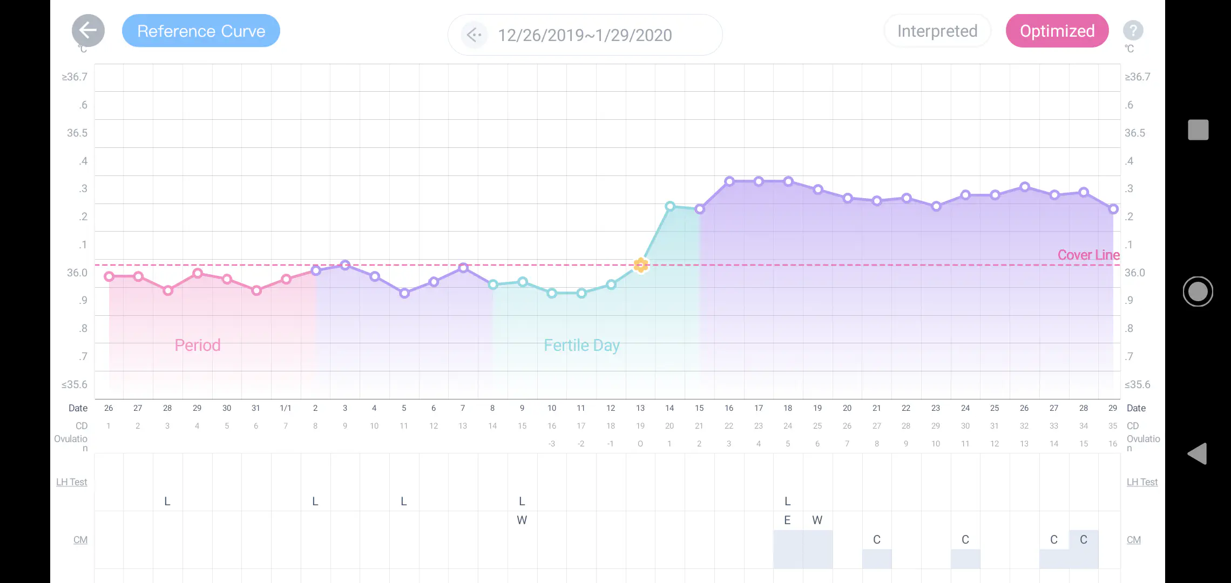Screen dimensions: 1231x583
Task: Open the right LH Test link
Action: click(1141, 482)
